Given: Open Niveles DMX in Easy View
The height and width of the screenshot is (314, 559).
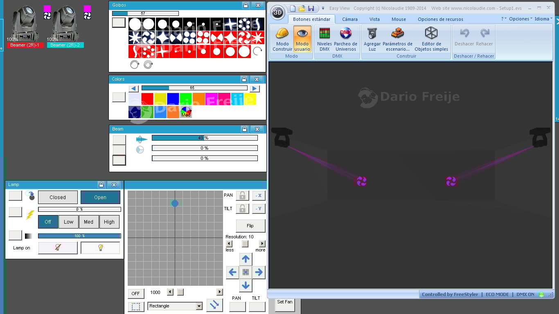Looking at the screenshot, I should (325, 39).
